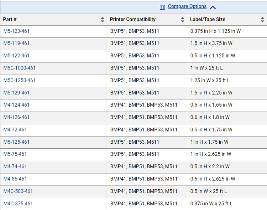Open part M5-123-461
This screenshot has width=267, height=210.
(x=16, y=31)
